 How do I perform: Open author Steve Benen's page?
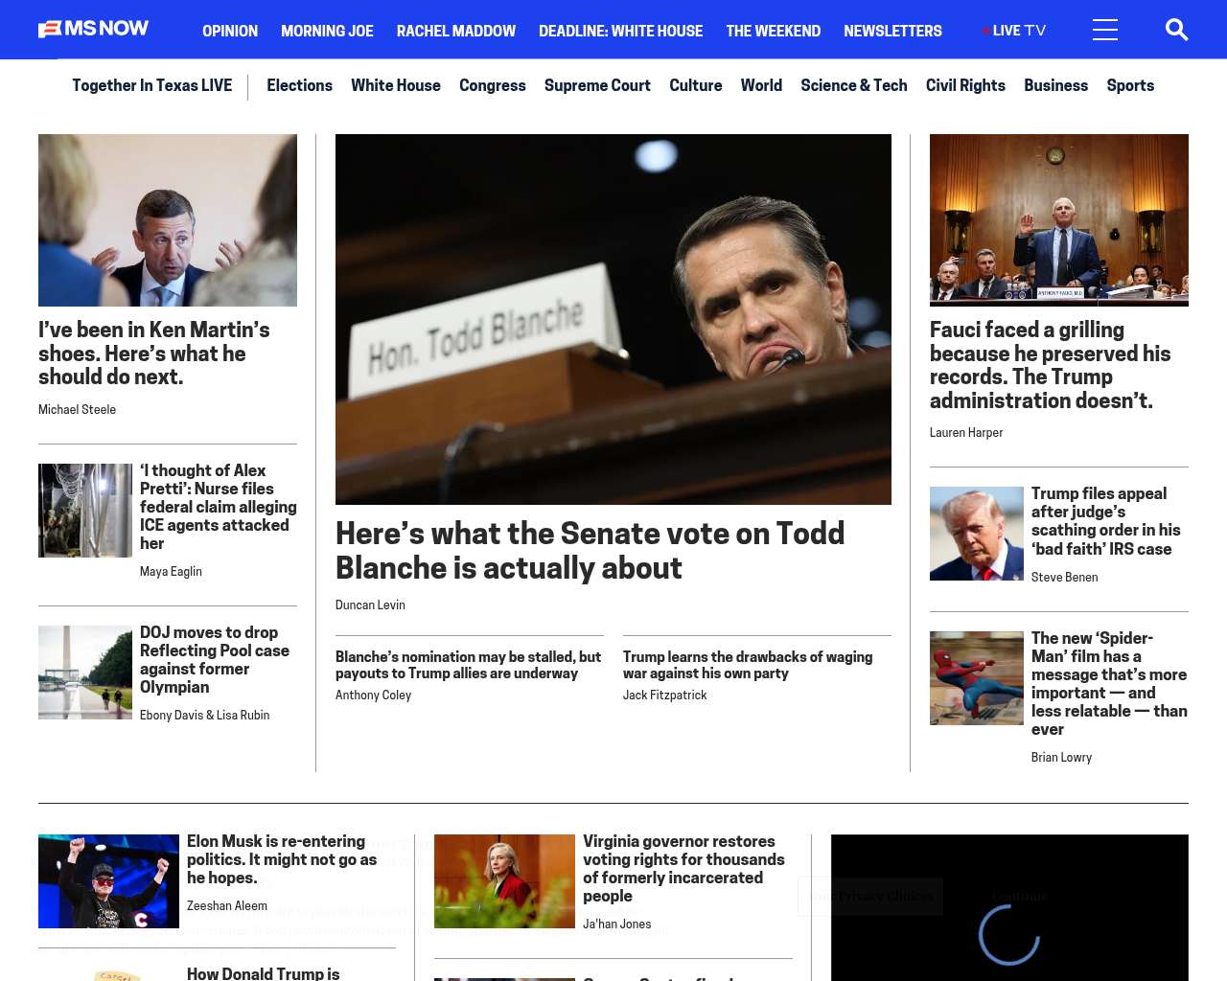tap(1064, 577)
